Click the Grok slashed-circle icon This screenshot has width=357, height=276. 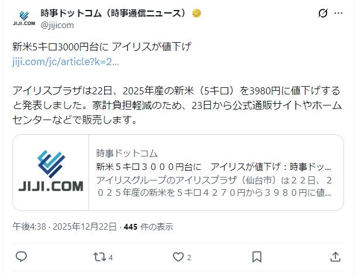pyautogui.click(x=323, y=13)
